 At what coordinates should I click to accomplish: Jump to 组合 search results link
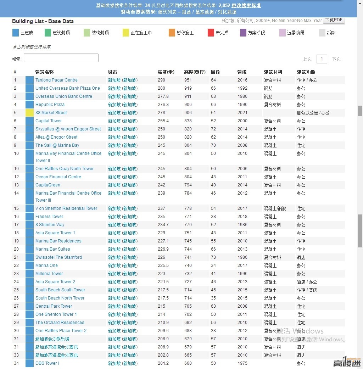click(x=186, y=12)
